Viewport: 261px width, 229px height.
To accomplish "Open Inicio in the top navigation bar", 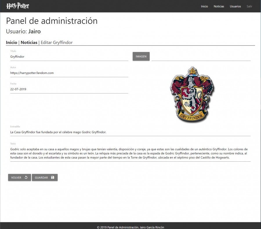I will 204,6.
